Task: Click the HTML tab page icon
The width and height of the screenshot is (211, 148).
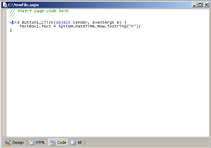Action: (x=32, y=142)
